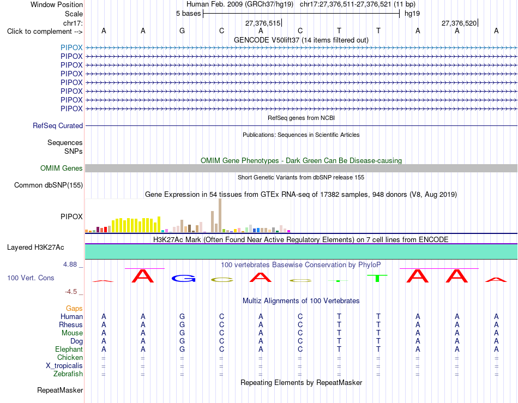The height and width of the screenshot is (403, 518).
Task: Click the SNPs track label
Action: pos(74,151)
